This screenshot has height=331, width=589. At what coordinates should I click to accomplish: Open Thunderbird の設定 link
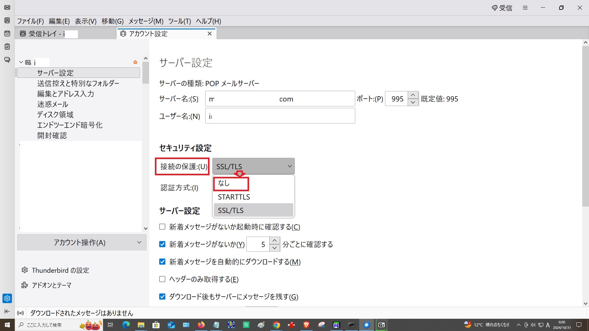(x=60, y=270)
